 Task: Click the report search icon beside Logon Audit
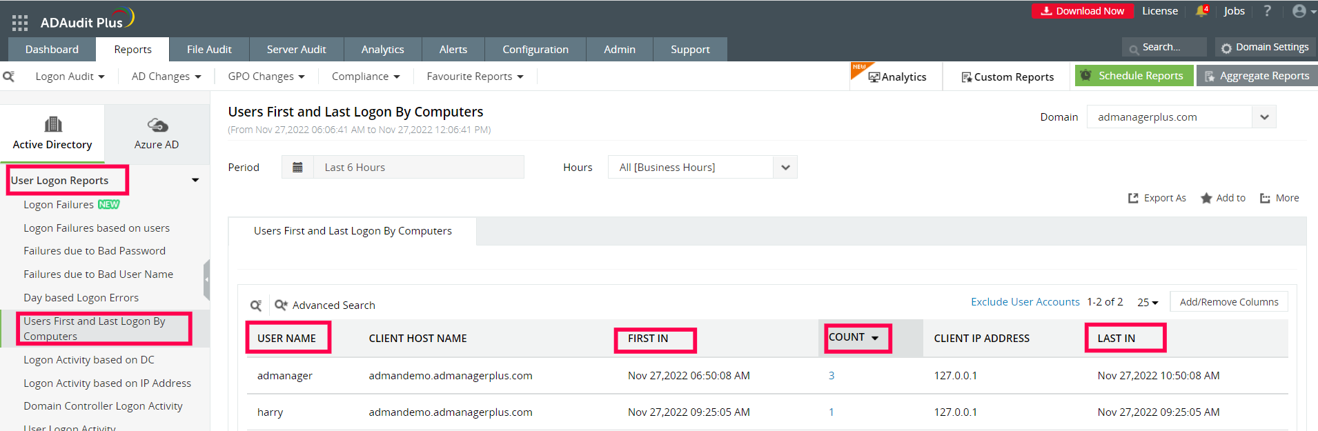tap(9, 77)
